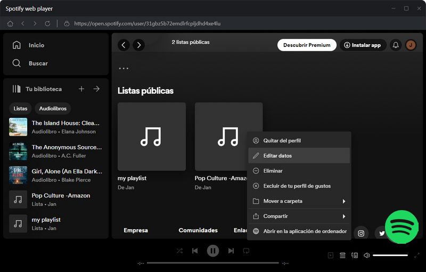Adjust the volume slider
The width and height of the screenshot is (426, 272).
pos(390,255)
